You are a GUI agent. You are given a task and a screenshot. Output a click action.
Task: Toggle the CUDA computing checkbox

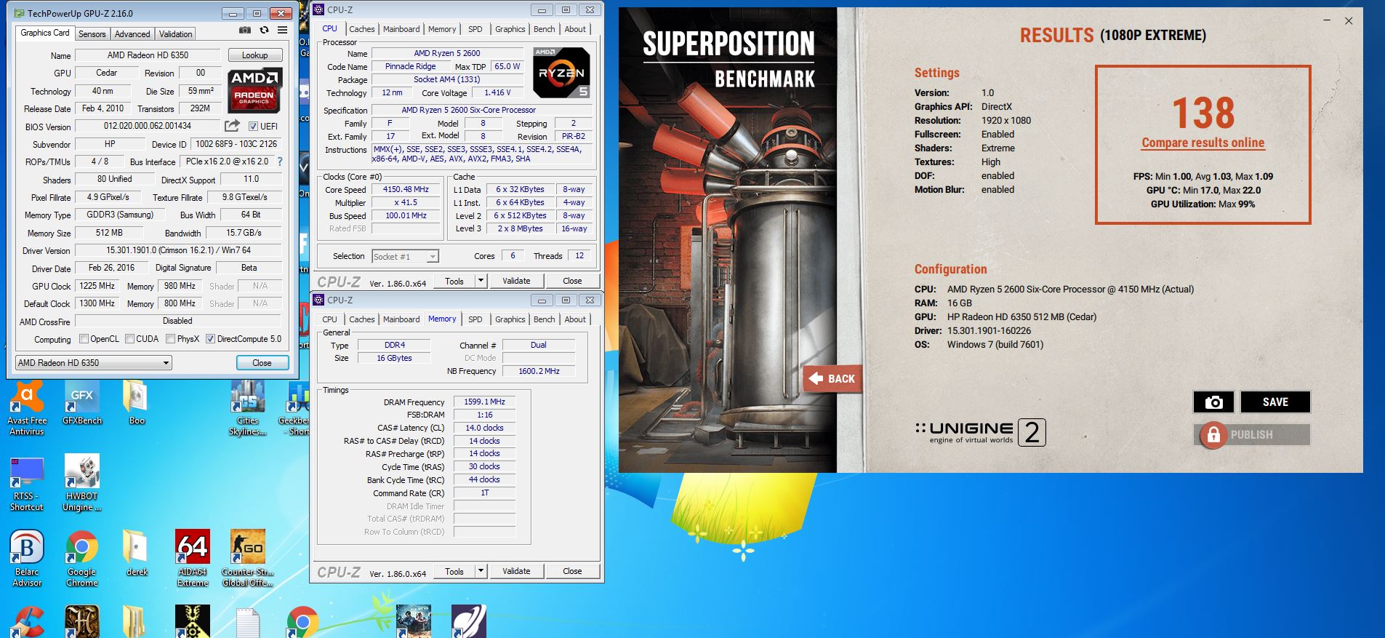[129, 339]
